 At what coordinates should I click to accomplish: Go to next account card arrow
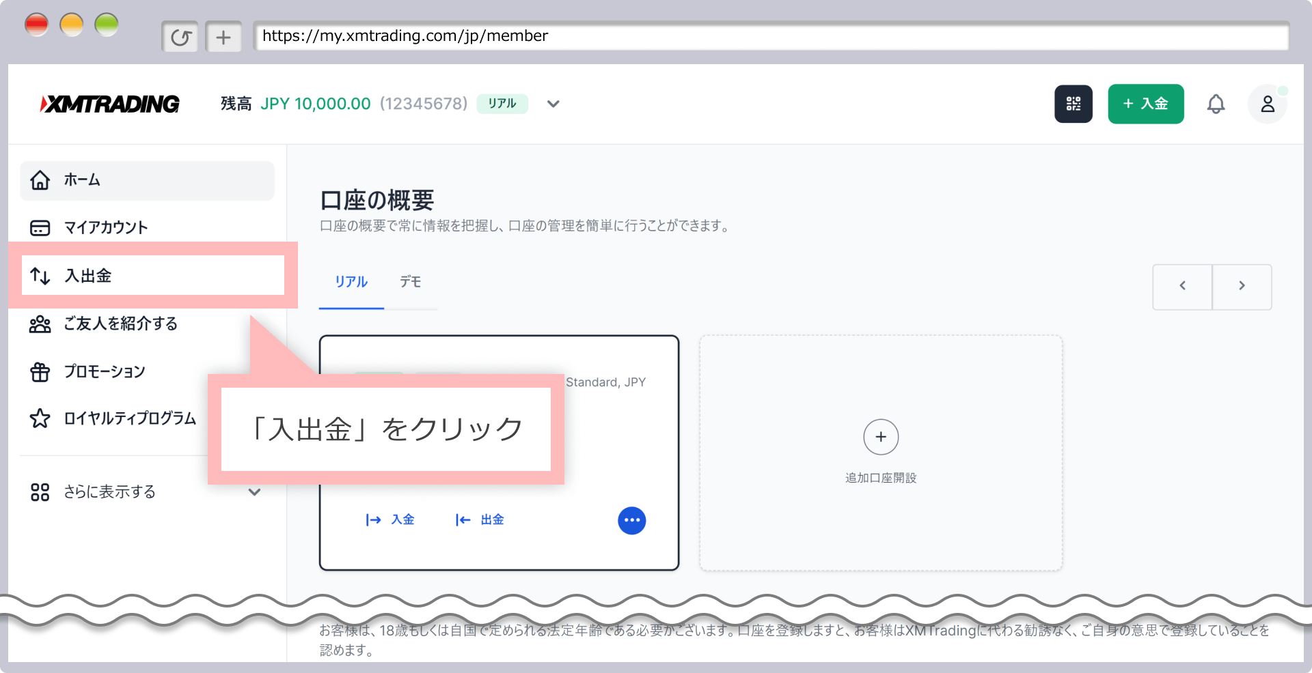[1242, 286]
